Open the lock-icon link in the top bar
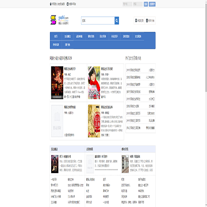The height and width of the screenshot is (207, 207). pyautogui.click(x=57, y=4)
